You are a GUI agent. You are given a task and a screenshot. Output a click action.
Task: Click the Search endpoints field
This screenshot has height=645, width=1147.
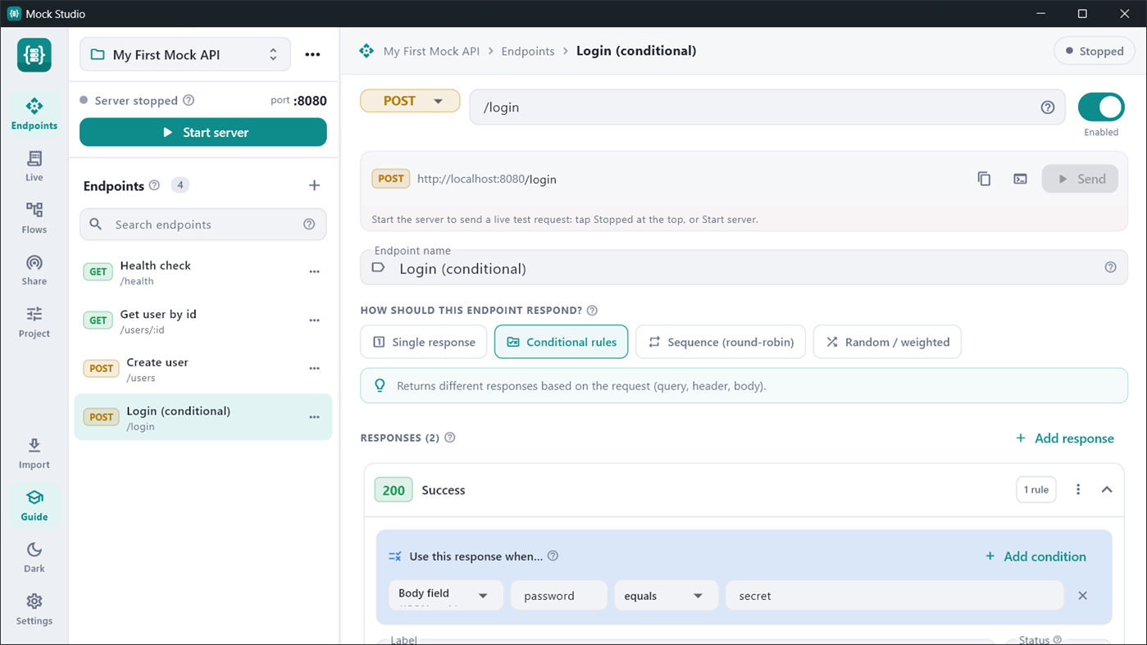203,225
